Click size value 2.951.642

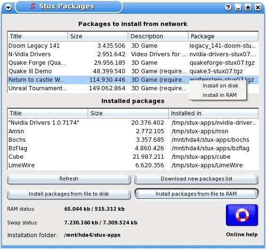coord(111,54)
